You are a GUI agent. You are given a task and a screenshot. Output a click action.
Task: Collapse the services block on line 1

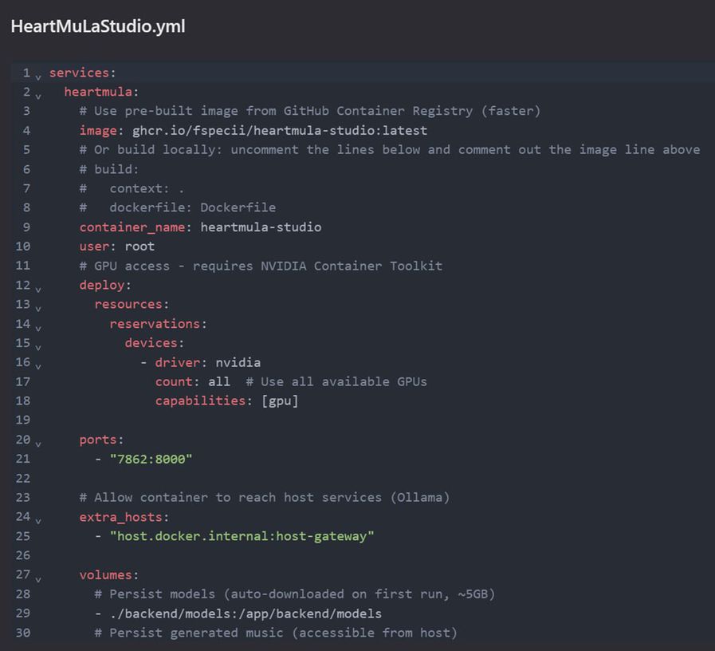pyautogui.click(x=37, y=75)
